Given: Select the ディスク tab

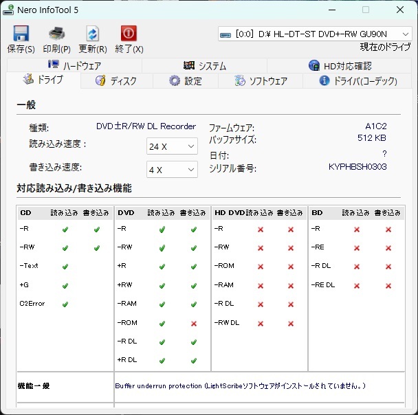Looking at the screenshot, I should pos(115,81).
